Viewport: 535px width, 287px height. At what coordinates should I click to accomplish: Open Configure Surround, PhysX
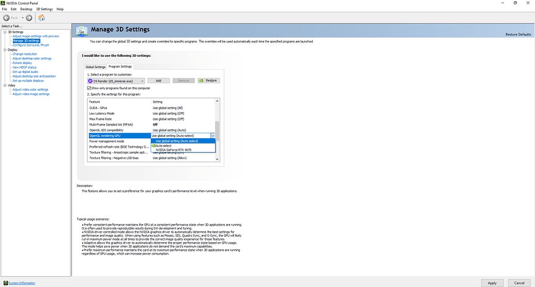click(x=30, y=45)
